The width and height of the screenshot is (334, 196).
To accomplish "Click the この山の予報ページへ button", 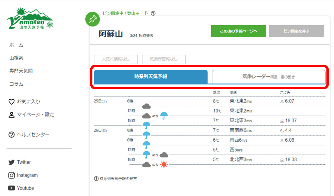I will pyautogui.click(x=239, y=31).
